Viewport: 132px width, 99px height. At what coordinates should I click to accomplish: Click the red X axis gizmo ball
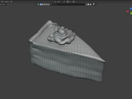click(128, 11)
